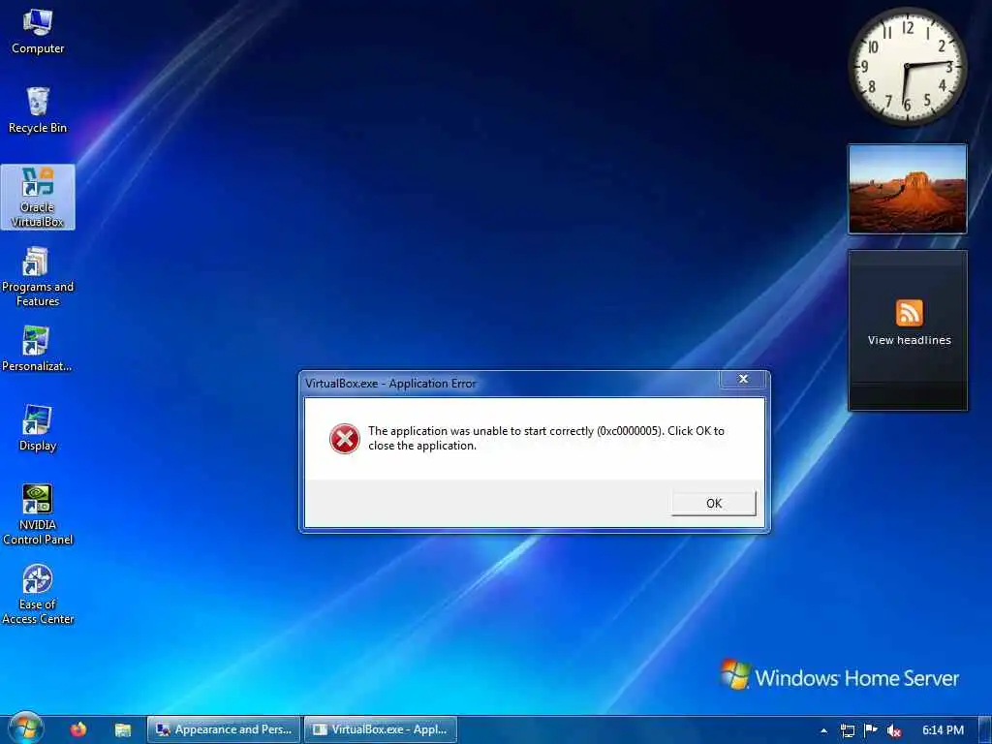992x744 pixels.
Task: Click the red error icon in dialog
Action: [x=345, y=439]
